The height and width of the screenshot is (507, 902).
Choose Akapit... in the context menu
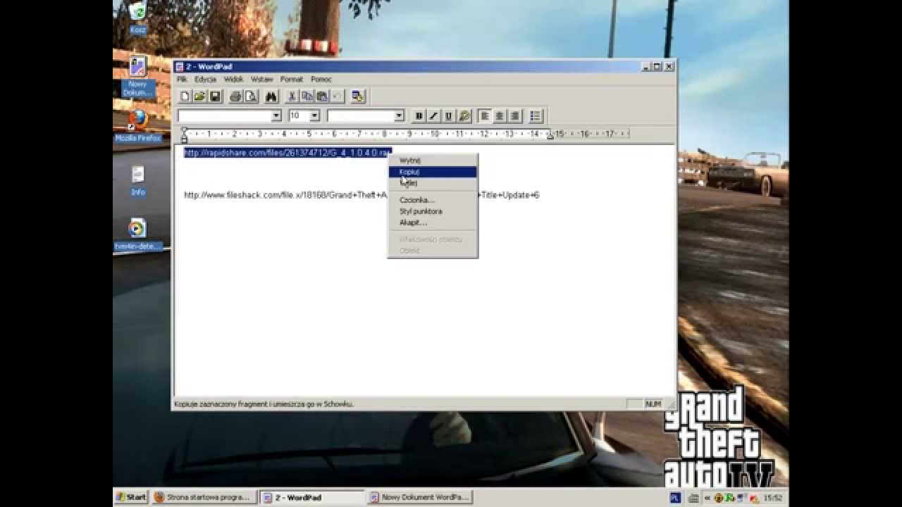tap(433, 223)
